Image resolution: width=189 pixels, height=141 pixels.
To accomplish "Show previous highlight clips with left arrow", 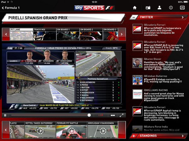I will 6,130.
